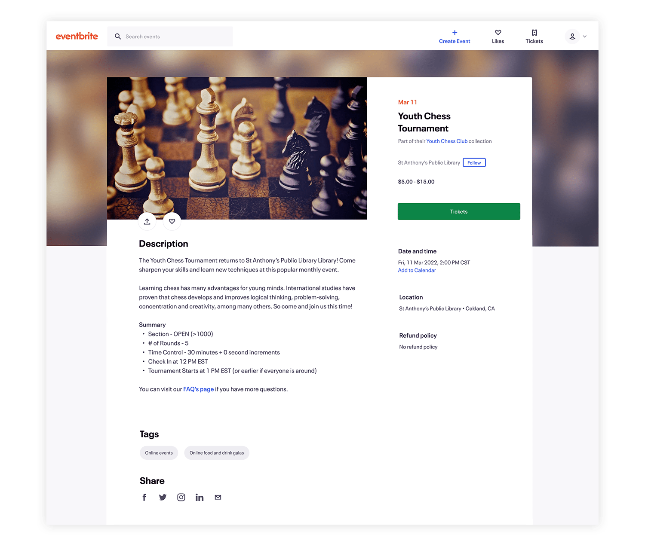Click the green Tickets button
This screenshot has height=559, width=645.
[459, 211]
